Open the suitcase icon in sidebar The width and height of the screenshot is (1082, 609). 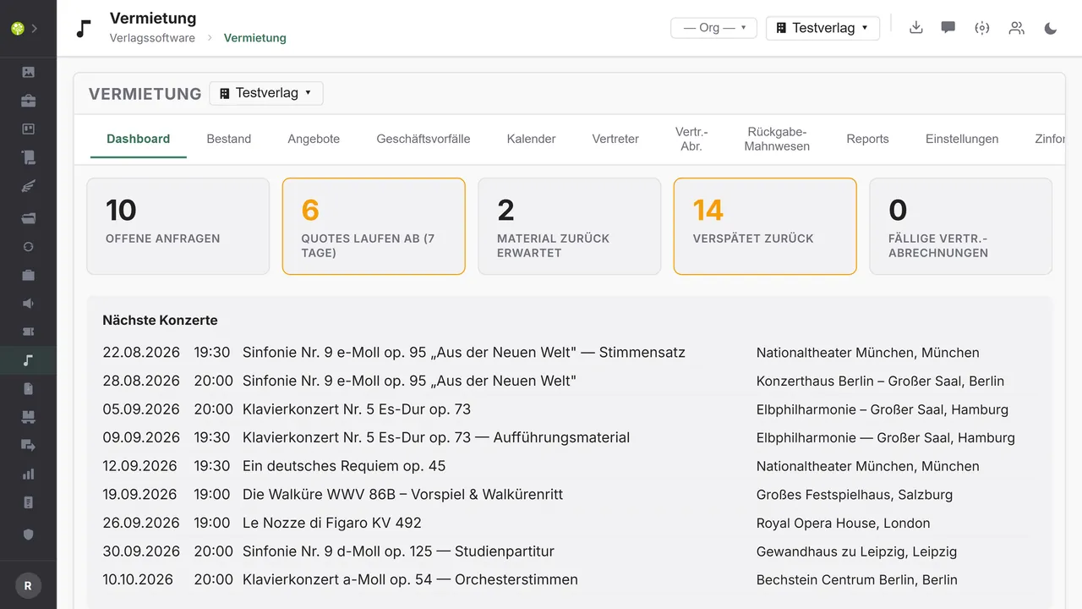pos(28,275)
